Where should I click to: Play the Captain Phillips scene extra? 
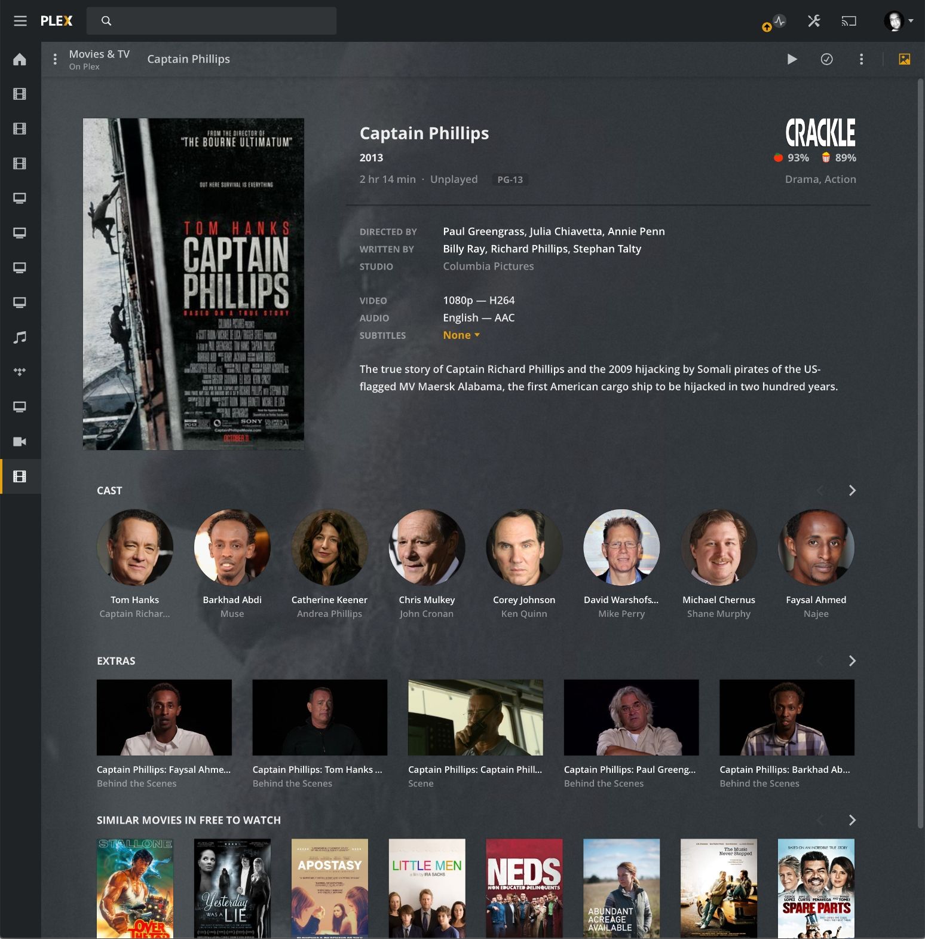coord(476,717)
